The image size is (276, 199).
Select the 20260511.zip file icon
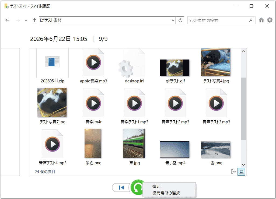click(x=53, y=63)
